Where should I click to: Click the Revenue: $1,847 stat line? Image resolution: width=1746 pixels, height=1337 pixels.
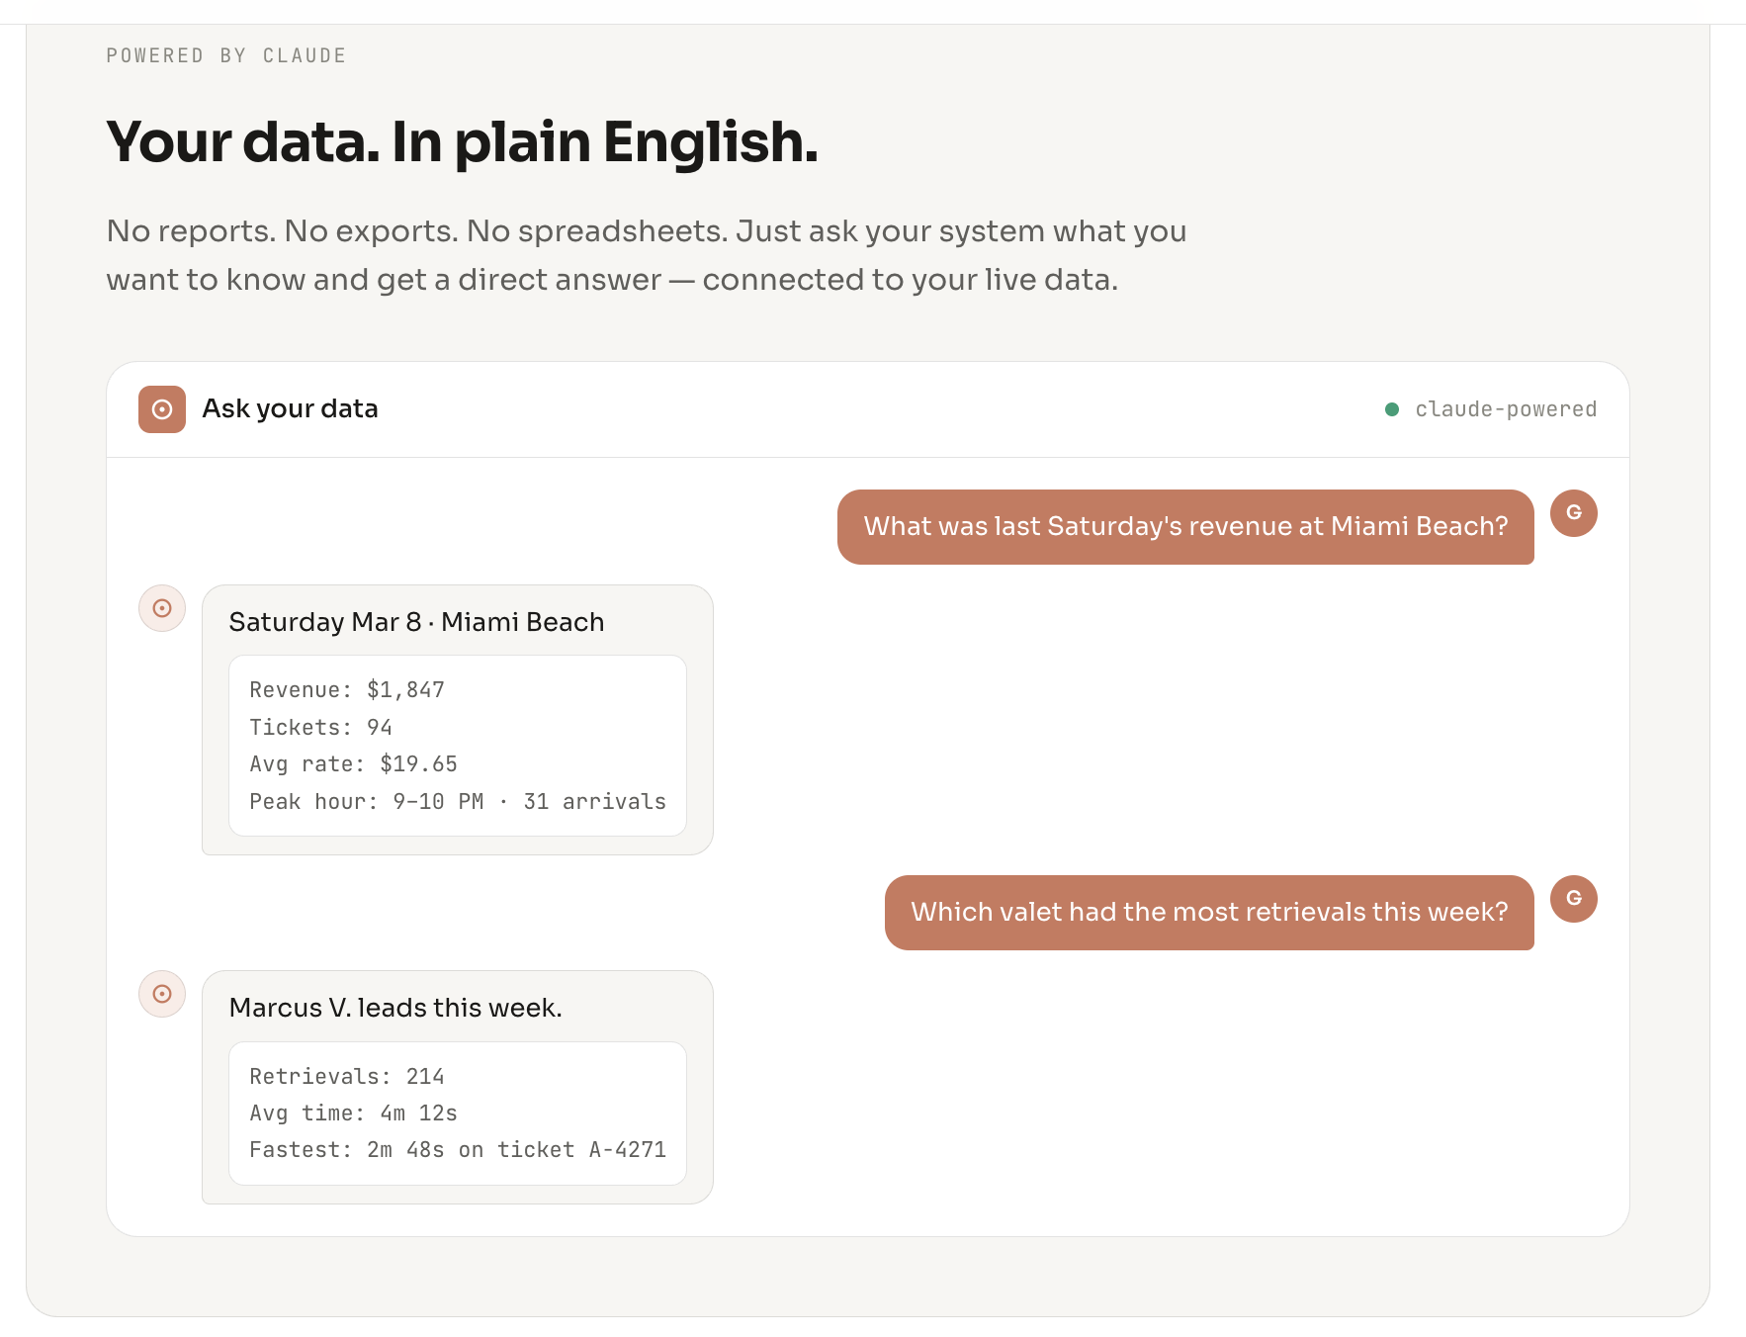click(347, 689)
